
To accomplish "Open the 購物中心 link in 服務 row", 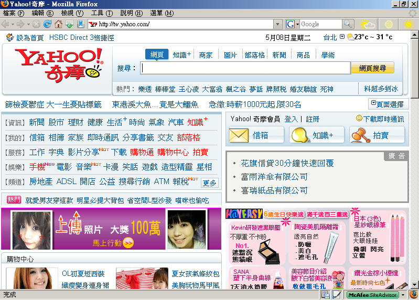I will 173,152.
